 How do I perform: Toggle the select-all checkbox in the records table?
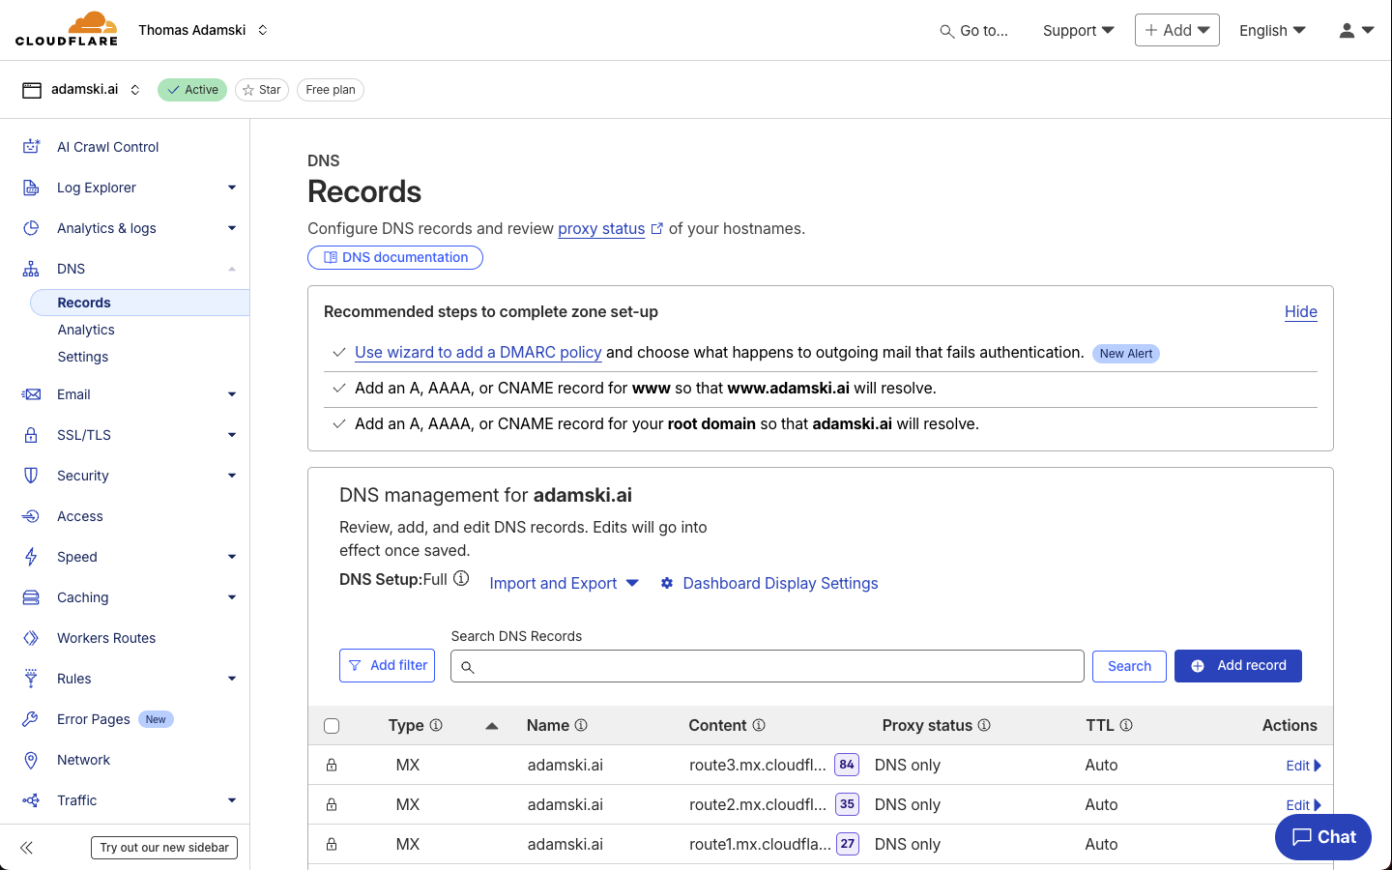pos(332,725)
